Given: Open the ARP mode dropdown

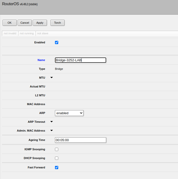Looking at the screenshot, I should (69, 113).
